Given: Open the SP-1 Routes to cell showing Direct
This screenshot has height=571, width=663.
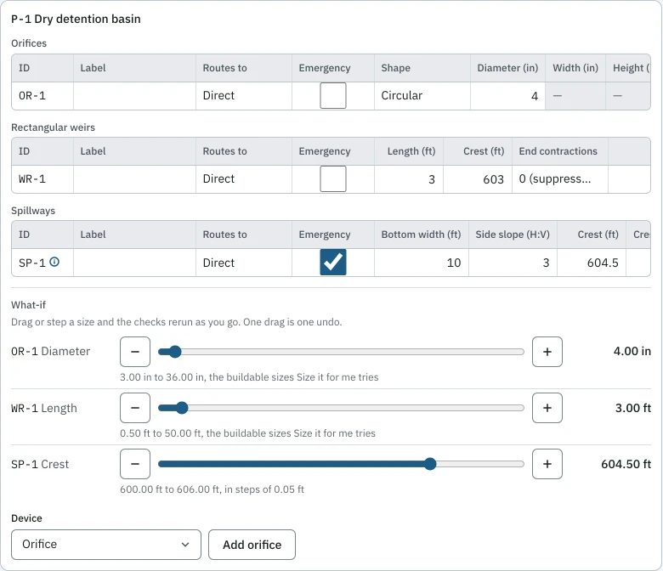Looking at the screenshot, I should click(x=244, y=263).
